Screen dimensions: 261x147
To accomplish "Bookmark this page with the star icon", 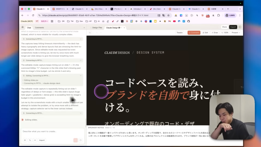I will pos(168,15).
